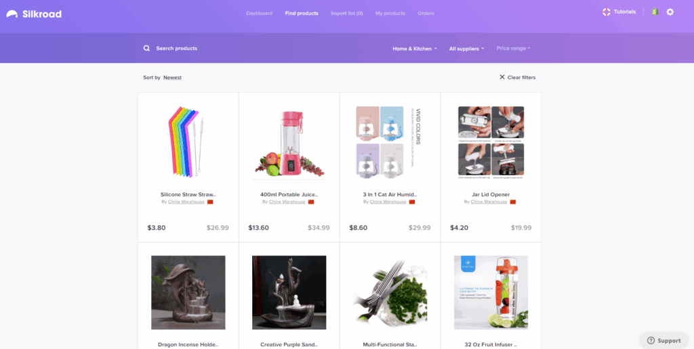Click the X icon beside Clear filters
The width and height of the screenshot is (694, 349).
(502, 77)
